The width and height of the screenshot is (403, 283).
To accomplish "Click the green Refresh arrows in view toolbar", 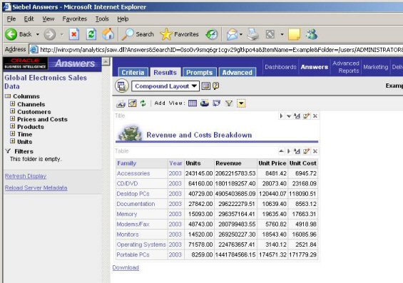I will [x=143, y=103].
